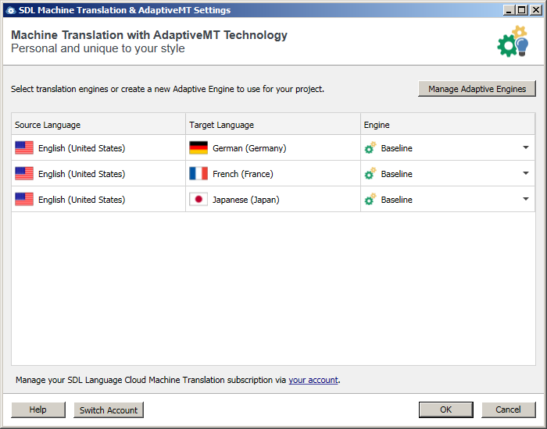Select the French (France) target language cell
Viewport: 547px width, 429px height.
273,173
